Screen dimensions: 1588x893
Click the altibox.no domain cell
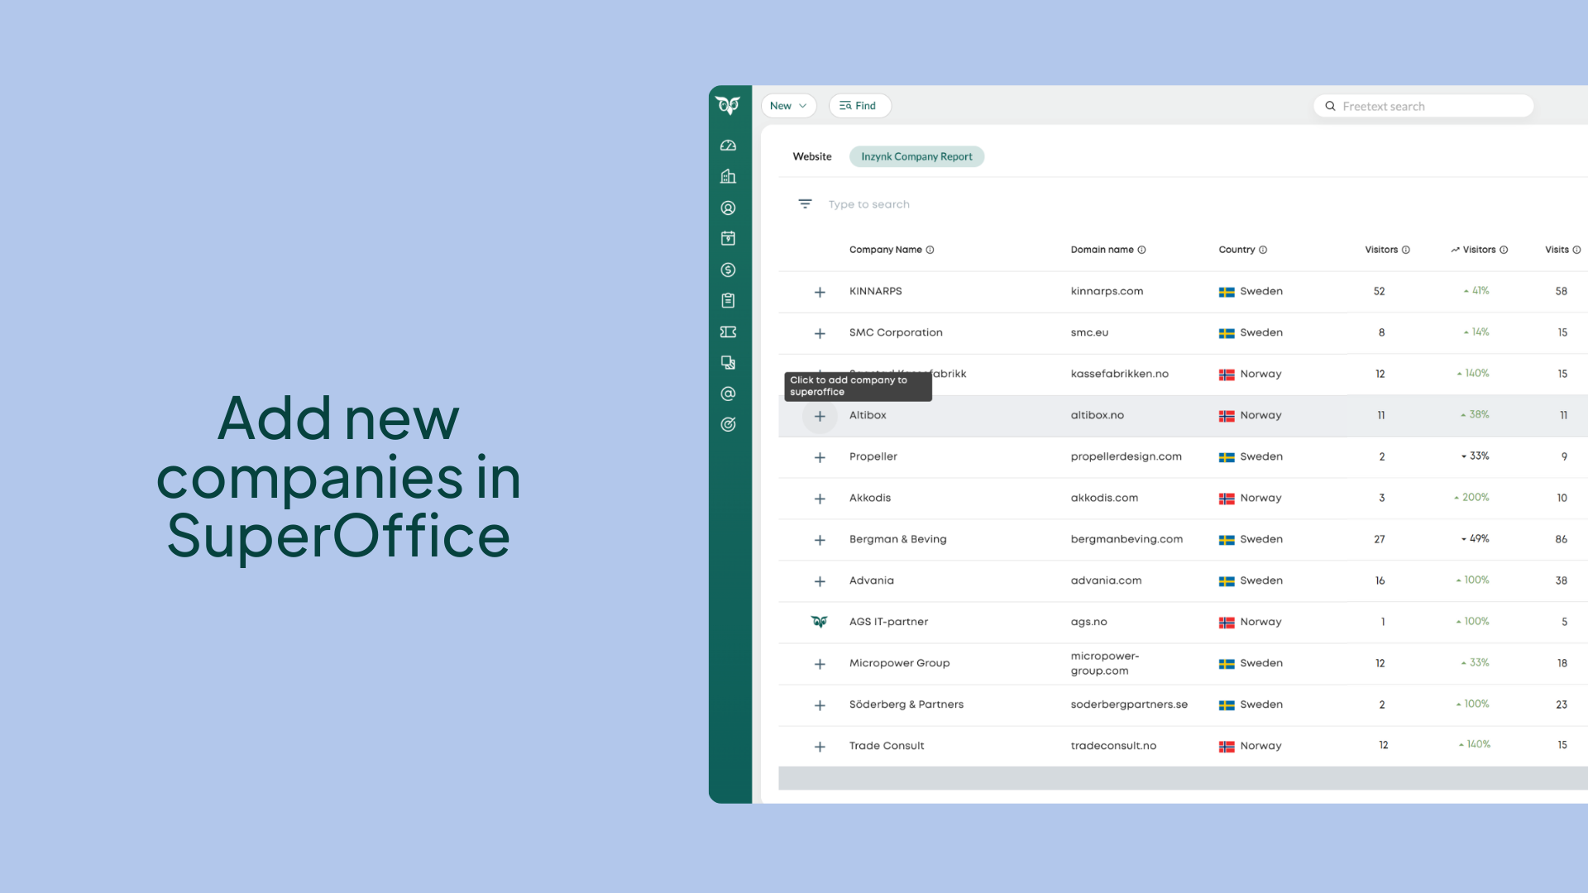1097,415
